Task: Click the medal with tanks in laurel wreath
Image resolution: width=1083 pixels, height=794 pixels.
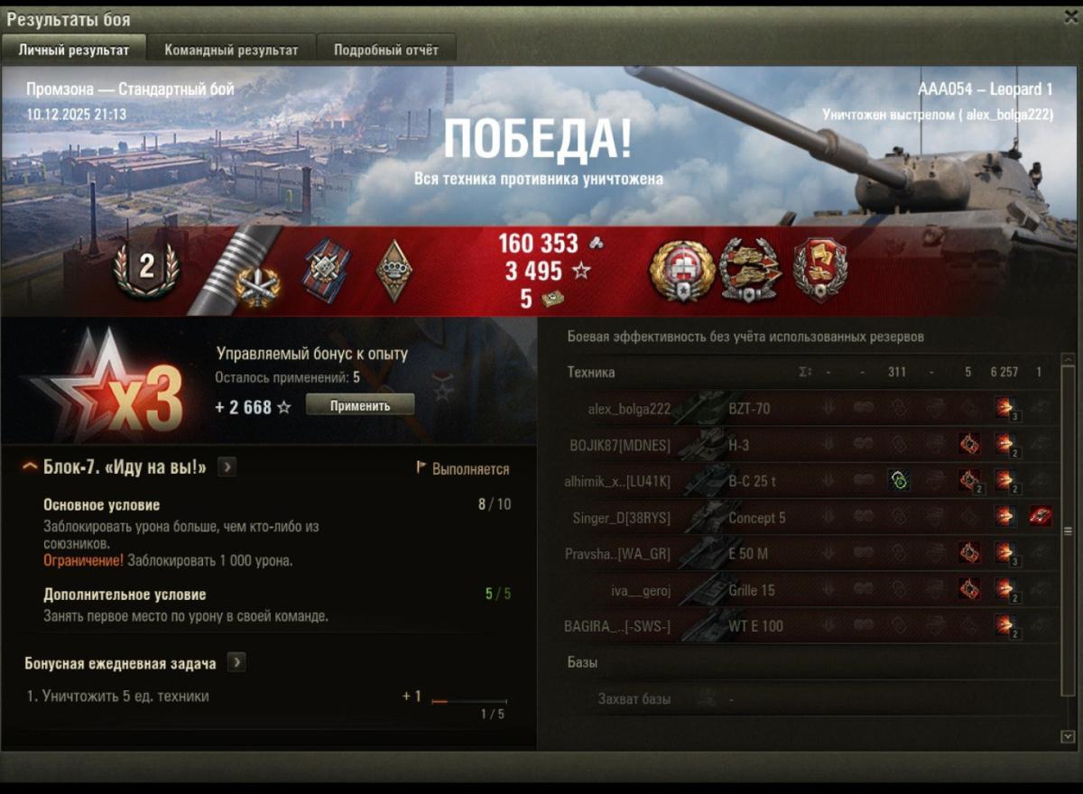Action: [x=751, y=270]
